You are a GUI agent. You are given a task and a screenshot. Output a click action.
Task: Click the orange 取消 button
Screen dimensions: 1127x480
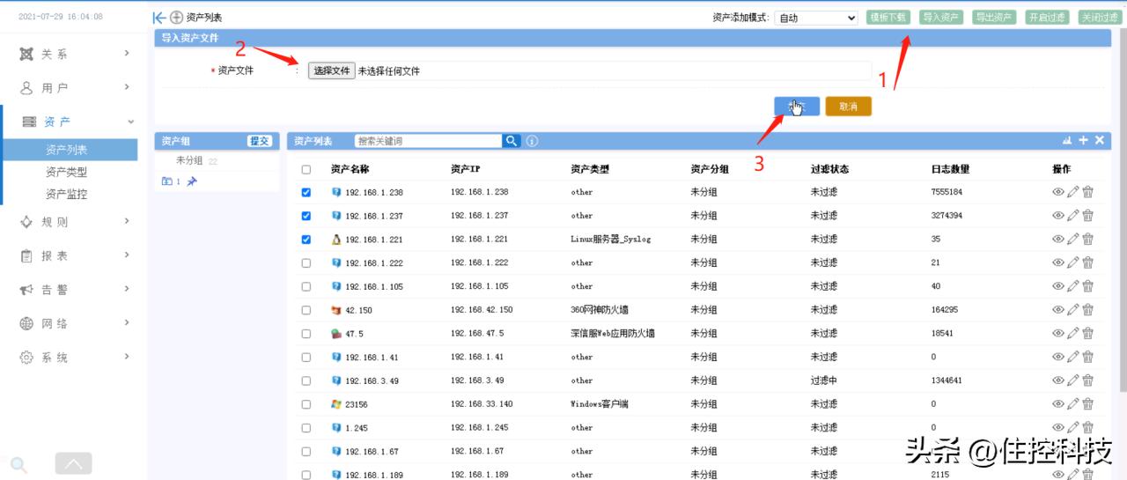848,107
